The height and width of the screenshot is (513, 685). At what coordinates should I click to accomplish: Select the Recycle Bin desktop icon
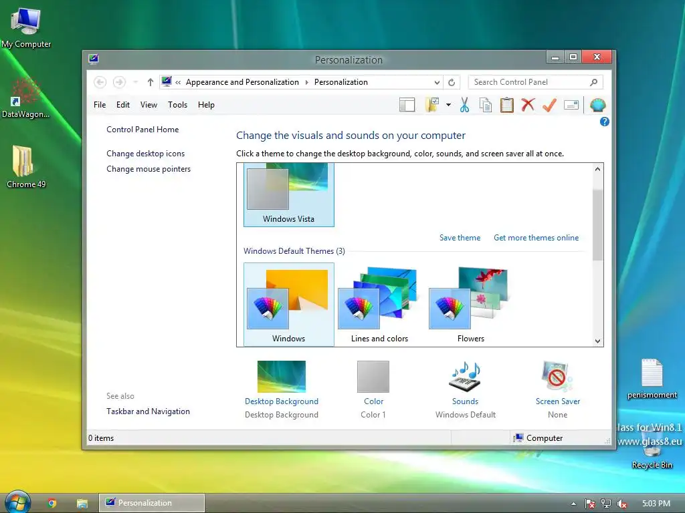[x=652, y=450]
